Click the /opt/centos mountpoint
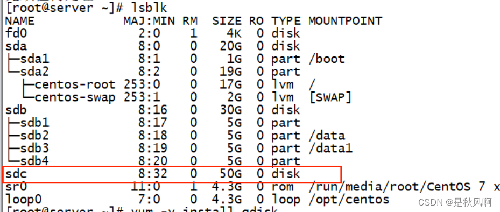The image size is (500, 212). click(349, 199)
